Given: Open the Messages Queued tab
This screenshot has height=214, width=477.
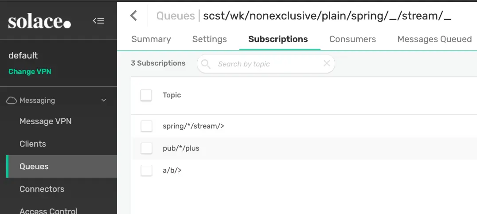Looking at the screenshot, I should (x=434, y=39).
